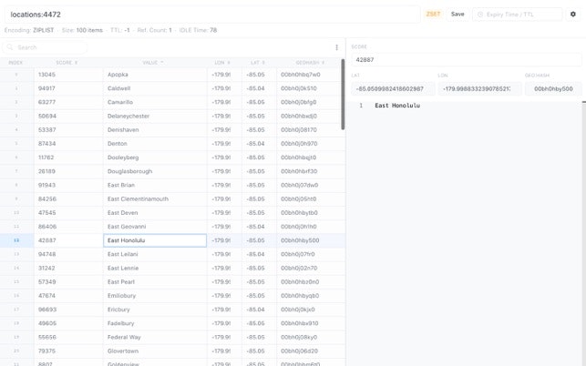
Task: Click the LON field in detail panel
Action: [x=479, y=89]
